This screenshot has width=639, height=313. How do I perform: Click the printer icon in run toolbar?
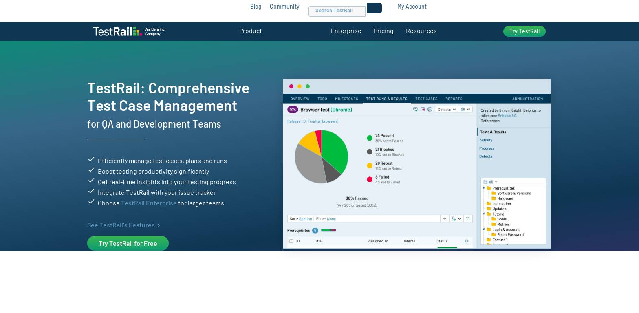pyautogui.click(x=430, y=110)
